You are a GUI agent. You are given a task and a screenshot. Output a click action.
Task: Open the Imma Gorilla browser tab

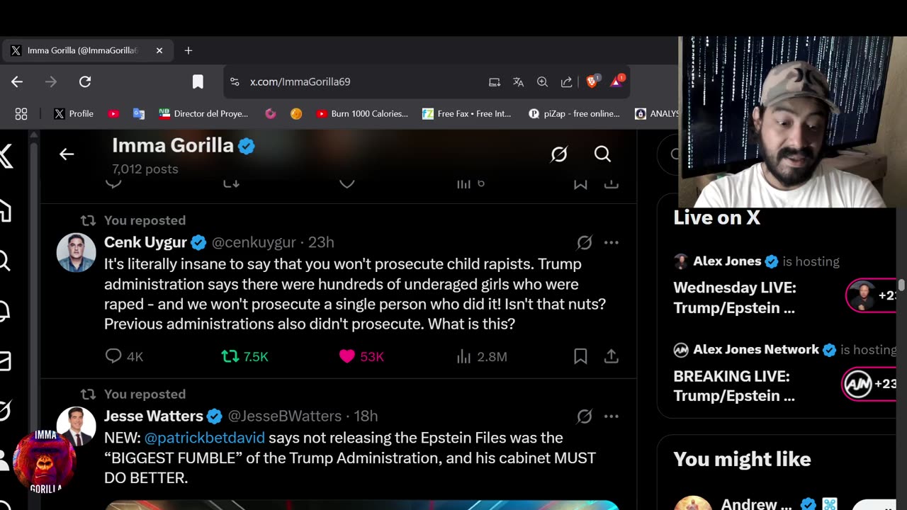coord(81,50)
